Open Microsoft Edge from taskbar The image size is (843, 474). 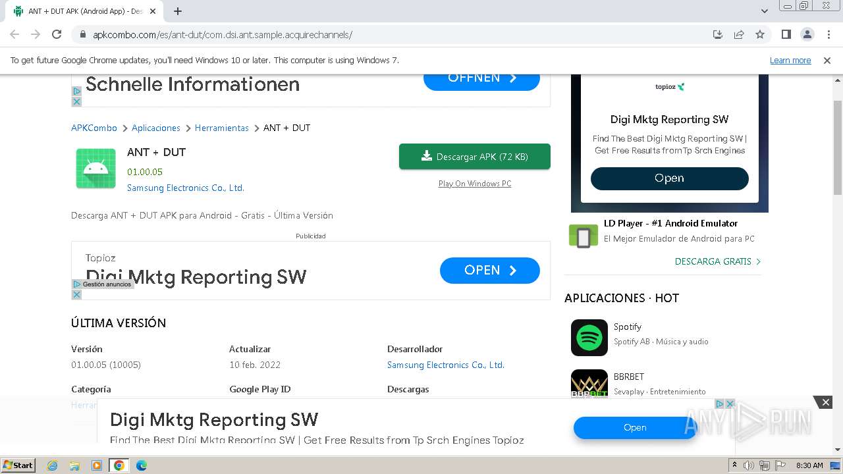tap(142, 465)
